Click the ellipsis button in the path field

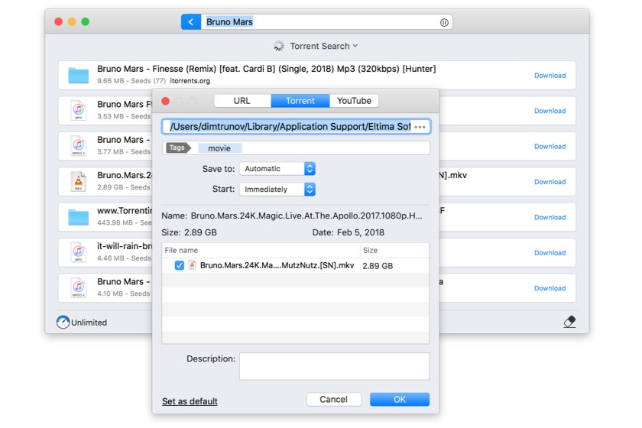[420, 127]
